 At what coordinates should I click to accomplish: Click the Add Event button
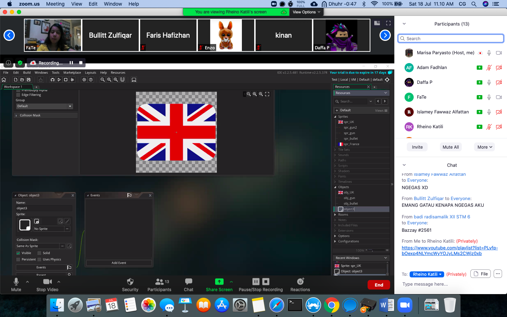pos(119,263)
